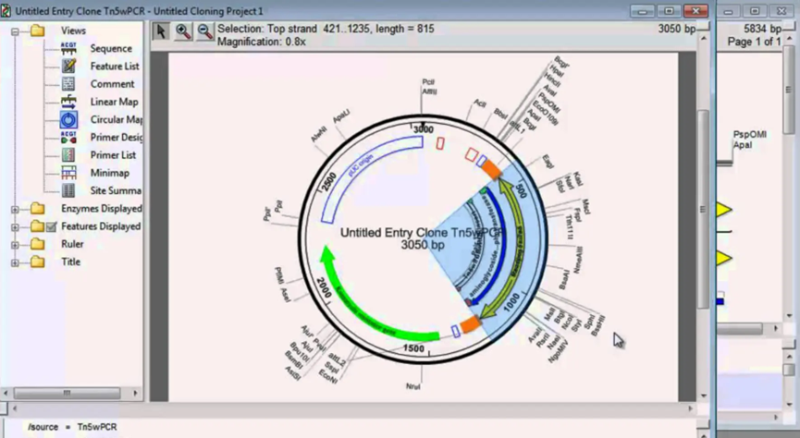Collapse the Views folder
Image resolution: width=800 pixels, height=438 pixels.
[16, 30]
